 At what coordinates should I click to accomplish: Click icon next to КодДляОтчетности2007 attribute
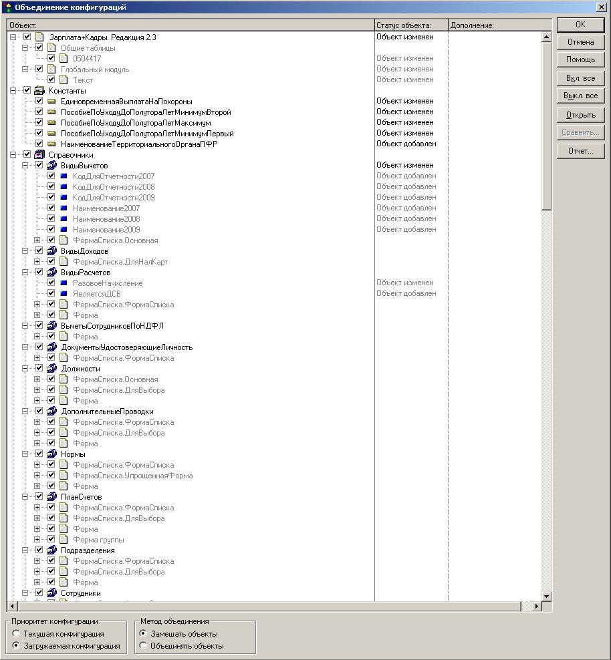point(64,176)
